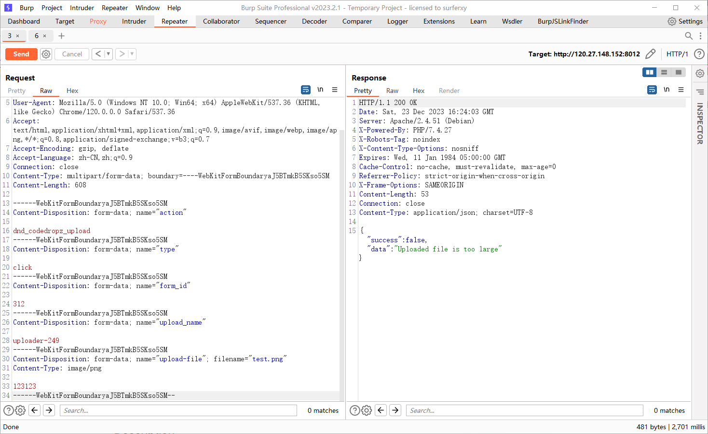Open the Intruder menu
The image size is (708, 434).
coord(82,8)
